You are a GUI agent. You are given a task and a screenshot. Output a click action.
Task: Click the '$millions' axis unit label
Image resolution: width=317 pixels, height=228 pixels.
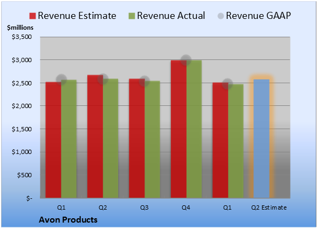coord(20,28)
